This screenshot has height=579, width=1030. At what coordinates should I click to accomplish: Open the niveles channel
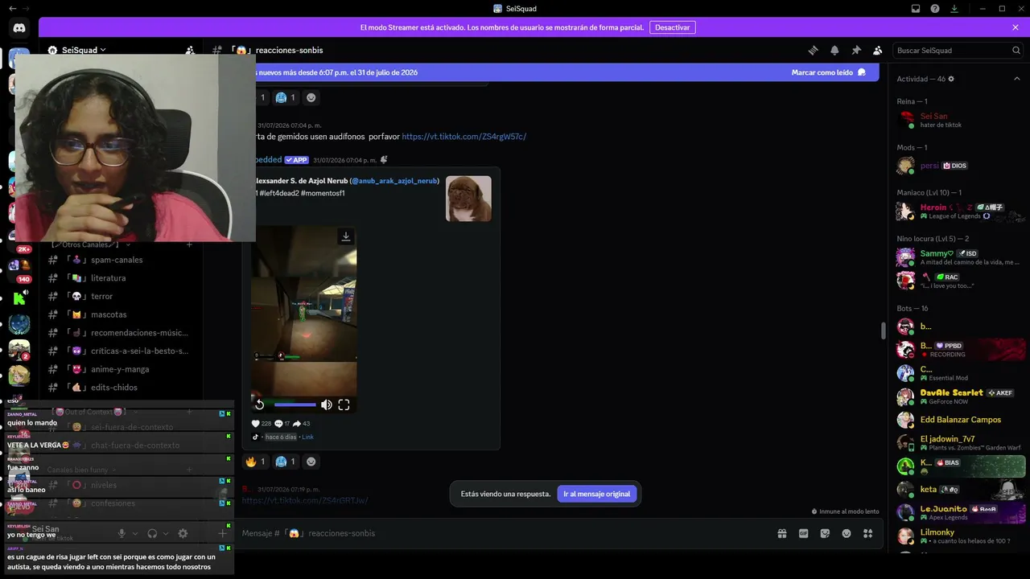104,485
